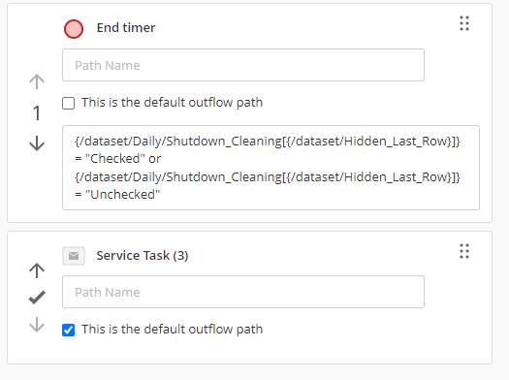Image resolution: width=509 pixels, height=380 pixels.
Task: Click the greyed down arrow in Service Task card
Action: pos(37,325)
